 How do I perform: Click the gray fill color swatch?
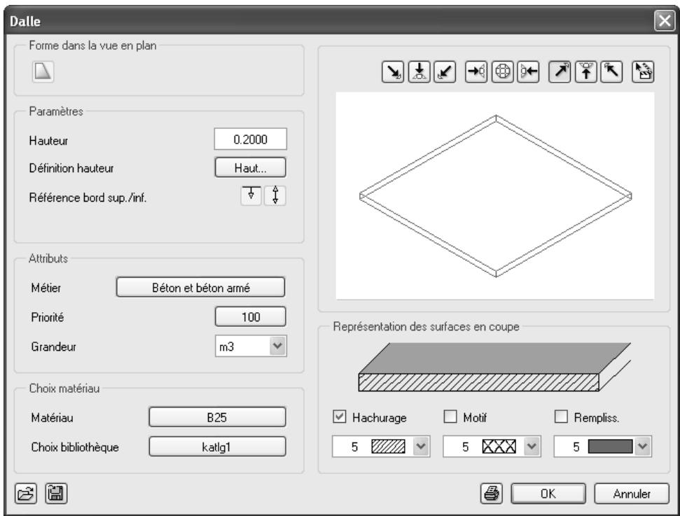pos(610,447)
